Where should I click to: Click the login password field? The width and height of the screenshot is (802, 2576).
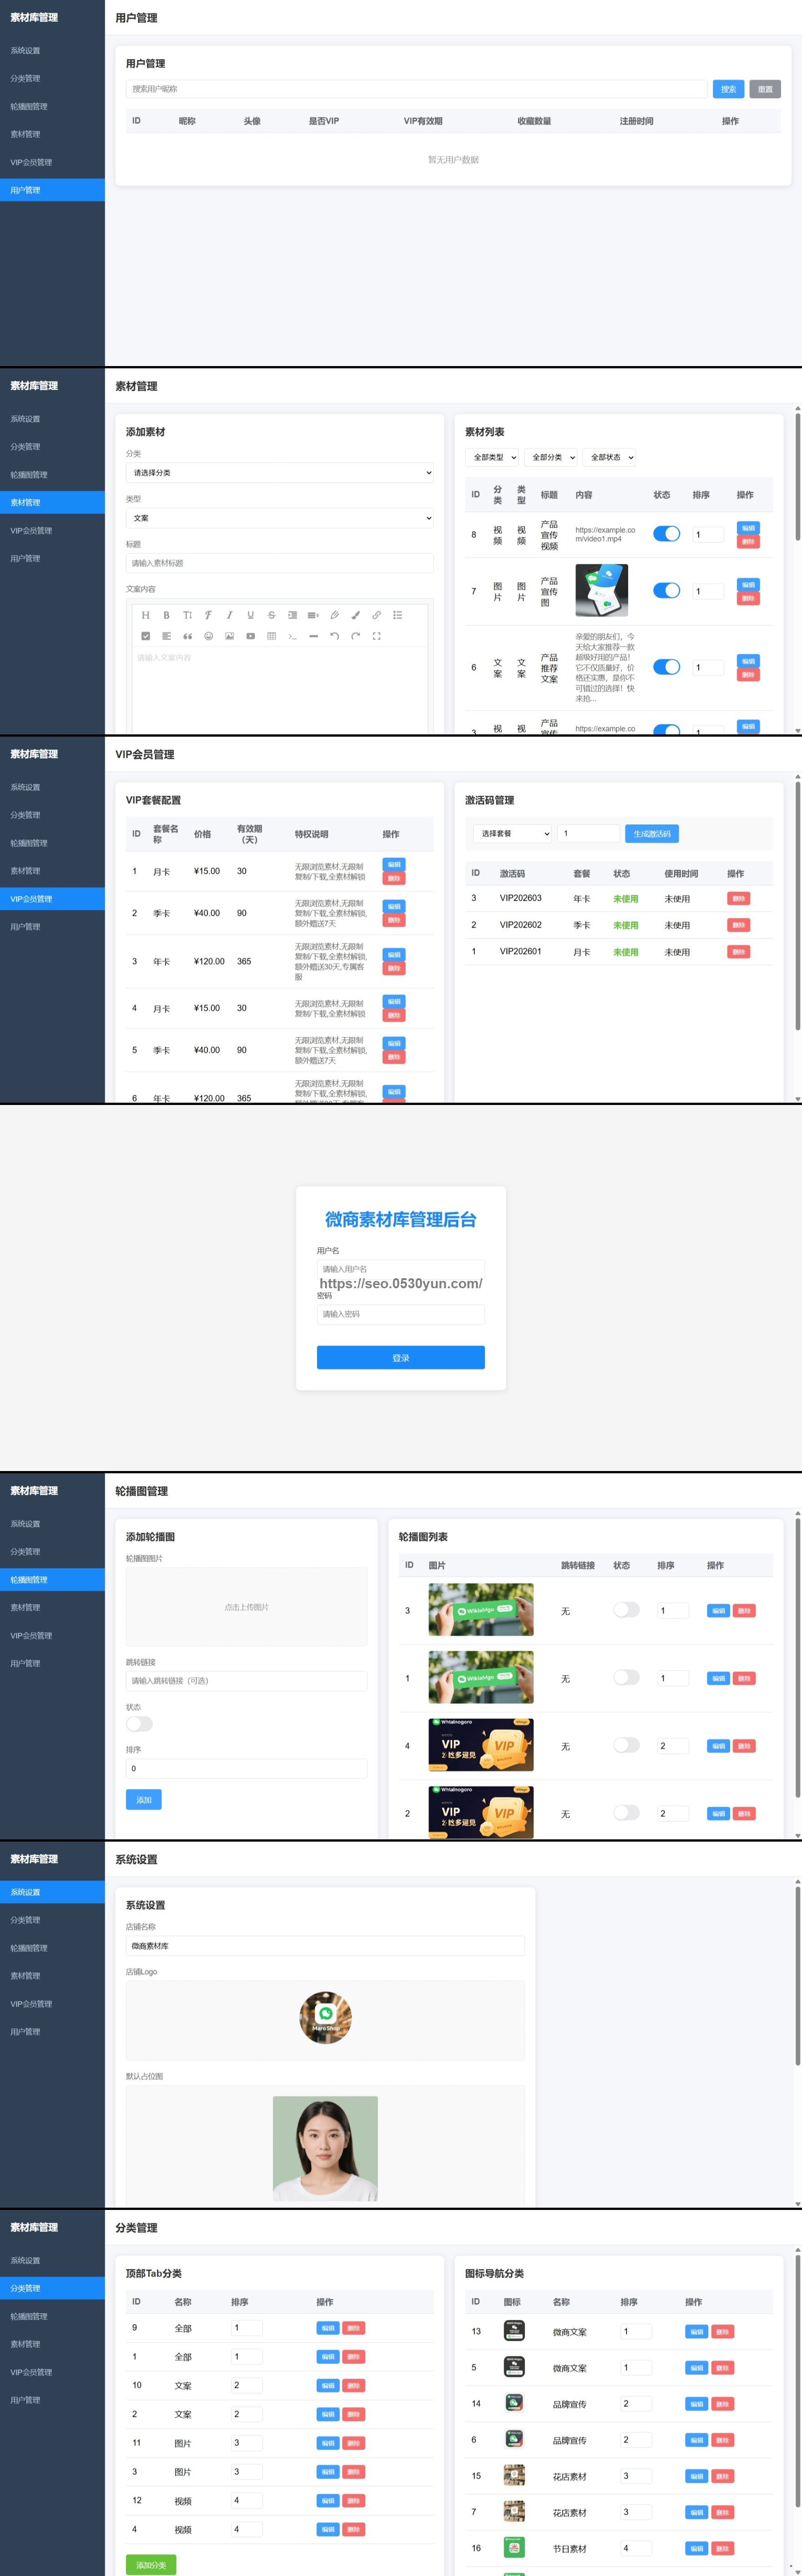click(x=401, y=1314)
